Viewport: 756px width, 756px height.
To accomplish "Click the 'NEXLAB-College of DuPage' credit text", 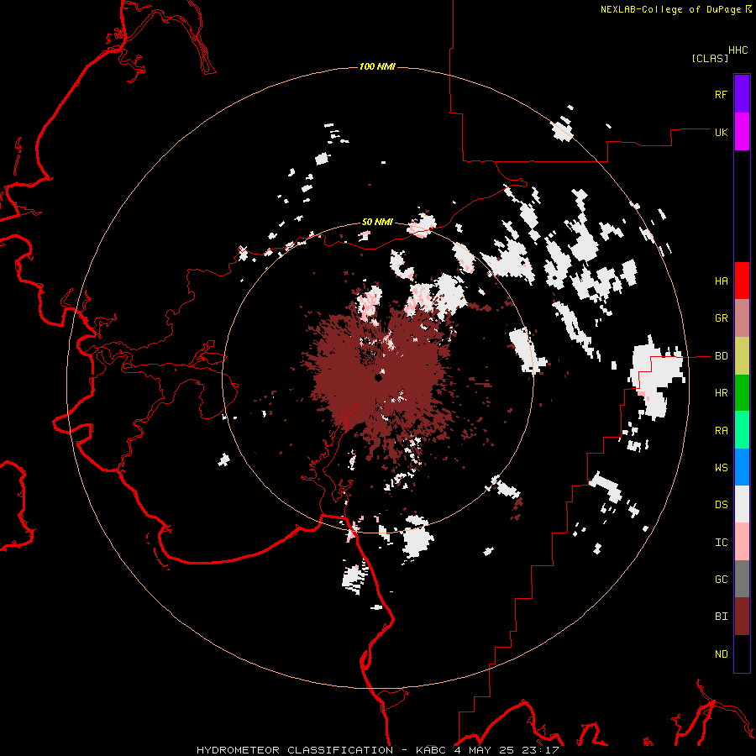I will pyautogui.click(x=670, y=9).
